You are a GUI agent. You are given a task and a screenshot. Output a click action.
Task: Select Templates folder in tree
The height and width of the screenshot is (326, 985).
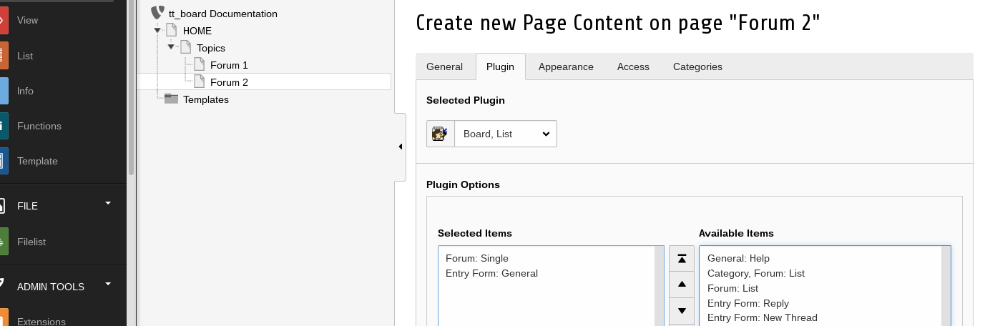click(206, 99)
